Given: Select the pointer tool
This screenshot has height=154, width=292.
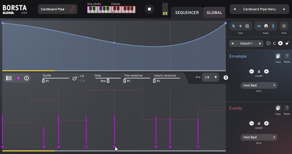Looking at the screenshot, I should (234, 26).
